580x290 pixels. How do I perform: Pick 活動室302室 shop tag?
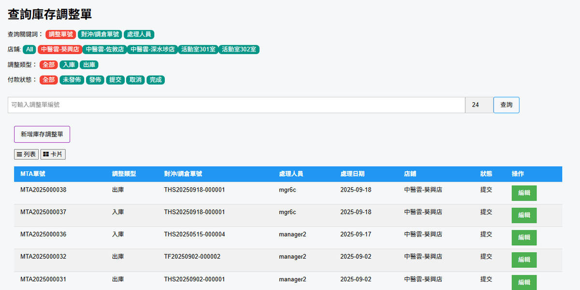[x=239, y=49]
